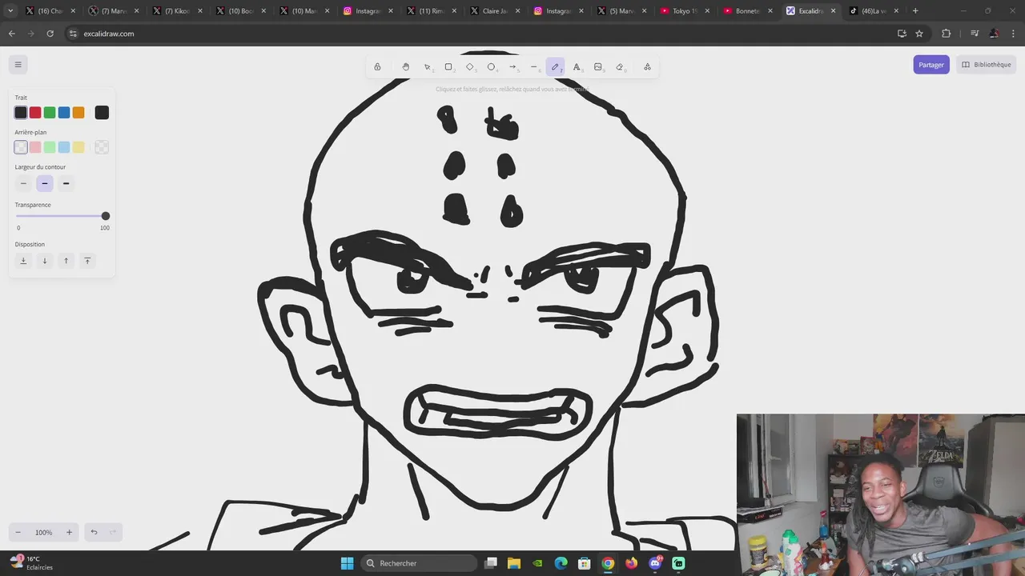Viewport: 1025px width, 576px height.
Task: Reset zoom via 100% label
Action: click(43, 532)
